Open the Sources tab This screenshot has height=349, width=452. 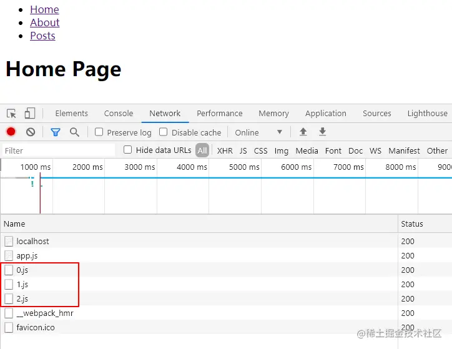point(376,113)
